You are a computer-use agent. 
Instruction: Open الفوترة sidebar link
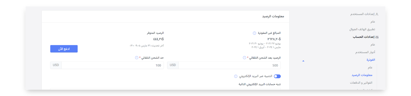coord(371,60)
